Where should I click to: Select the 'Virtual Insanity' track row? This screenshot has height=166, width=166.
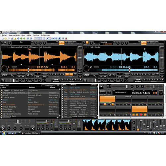click(x=30, y=107)
